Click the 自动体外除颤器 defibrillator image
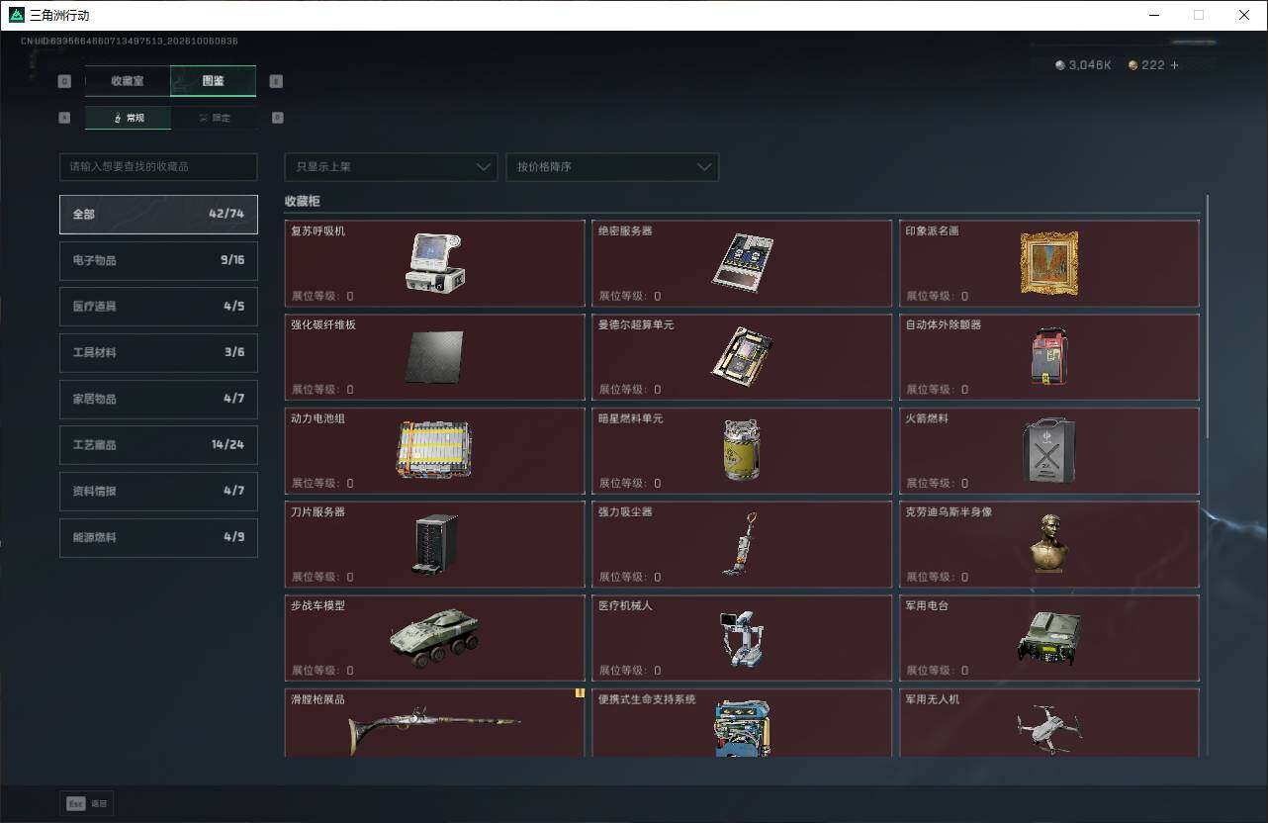The image size is (1268, 823). [1049, 356]
